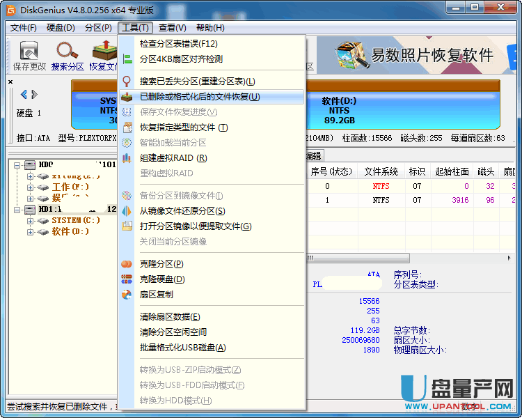Choose 已删除或格式化后的文件恢复(U)
Screen dimensions: 522x418
pos(200,97)
